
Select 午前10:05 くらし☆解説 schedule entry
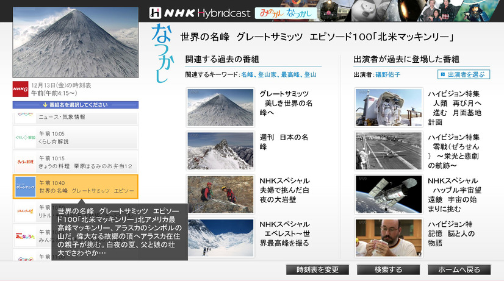pos(76,137)
